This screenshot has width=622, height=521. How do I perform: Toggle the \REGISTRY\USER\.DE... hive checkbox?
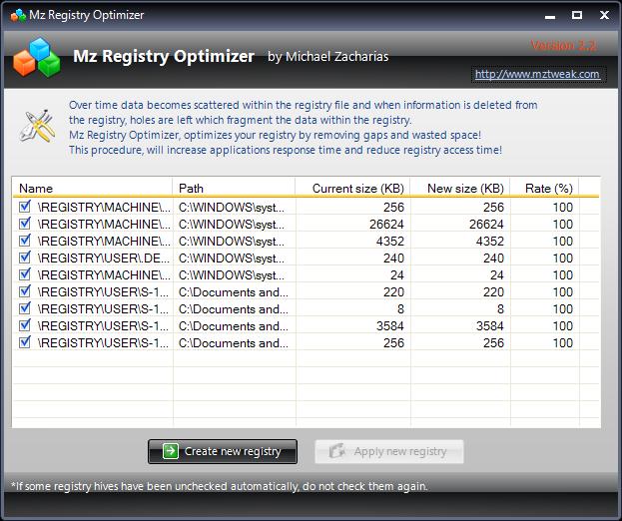tap(25, 258)
